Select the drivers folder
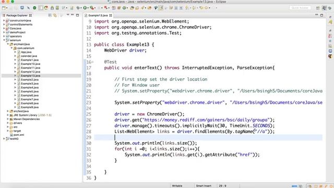 tap(17, 123)
